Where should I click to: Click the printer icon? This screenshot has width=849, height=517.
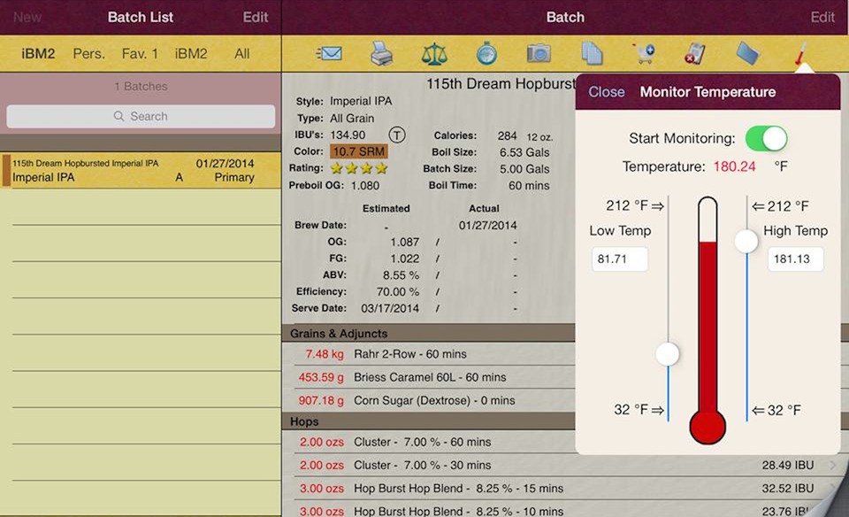point(381,54)
